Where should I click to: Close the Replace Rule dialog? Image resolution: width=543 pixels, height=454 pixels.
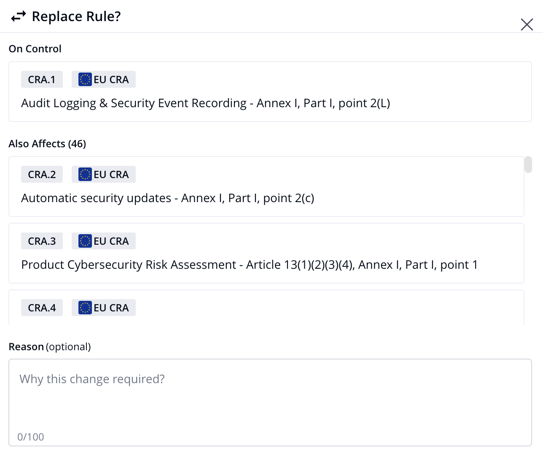tap(527, 24)
